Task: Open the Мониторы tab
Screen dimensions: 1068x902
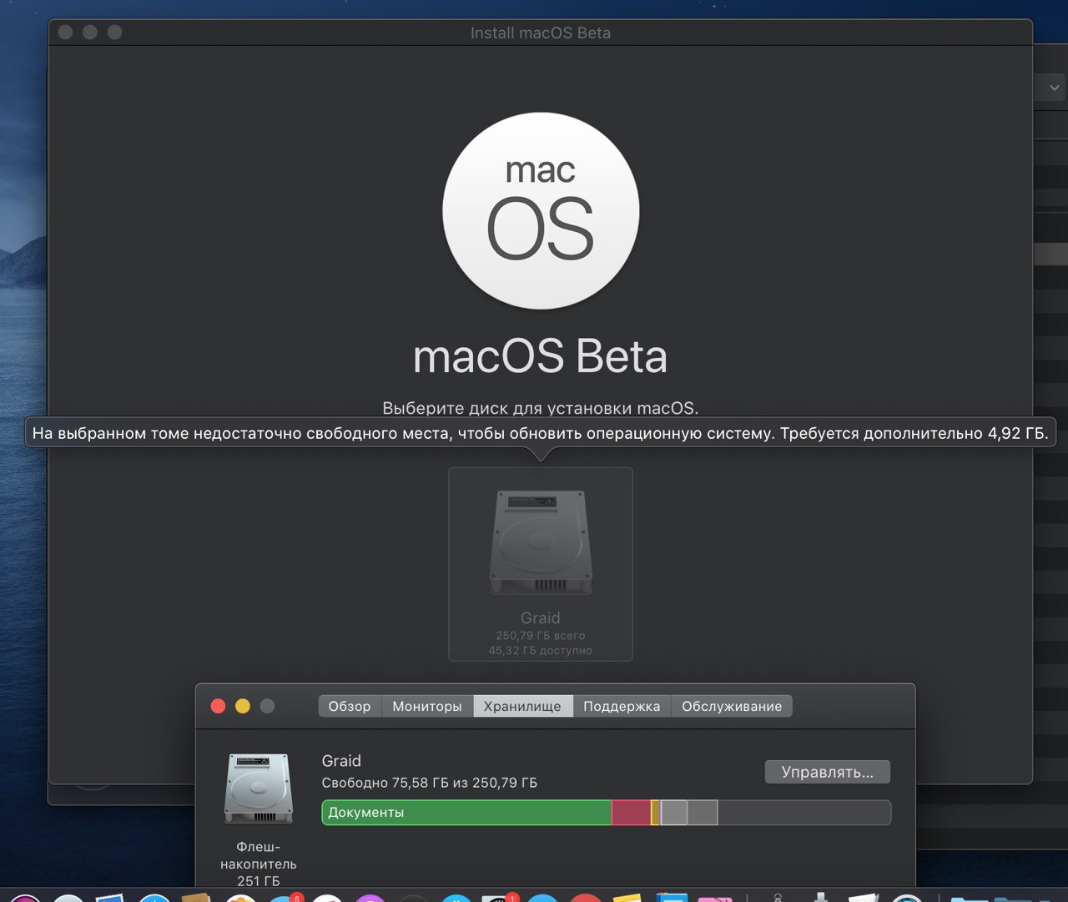Action: 427,706
